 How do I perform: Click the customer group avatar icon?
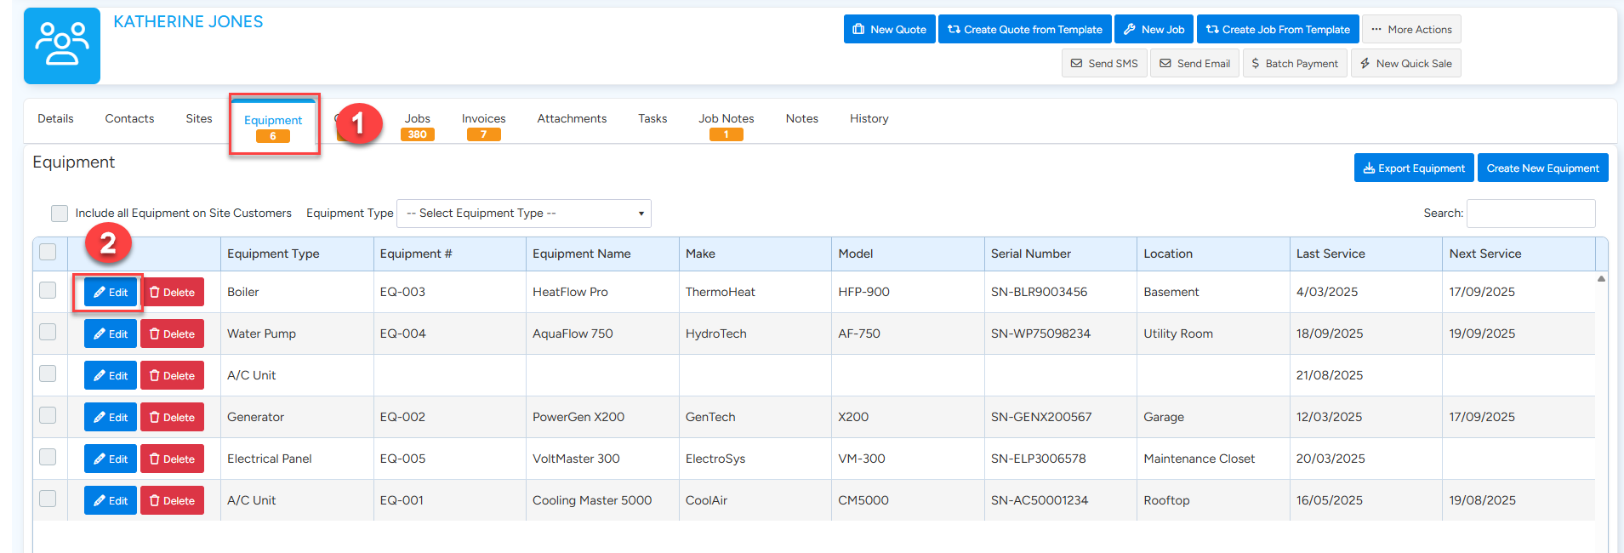tap(62, 46)
